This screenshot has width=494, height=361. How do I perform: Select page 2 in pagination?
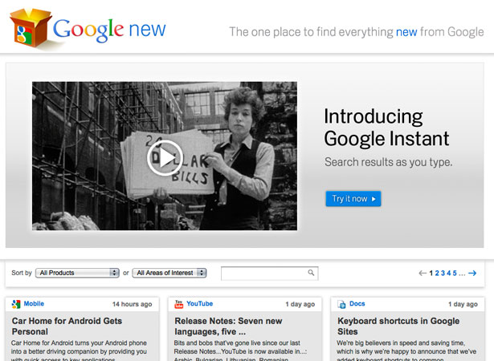437,274
